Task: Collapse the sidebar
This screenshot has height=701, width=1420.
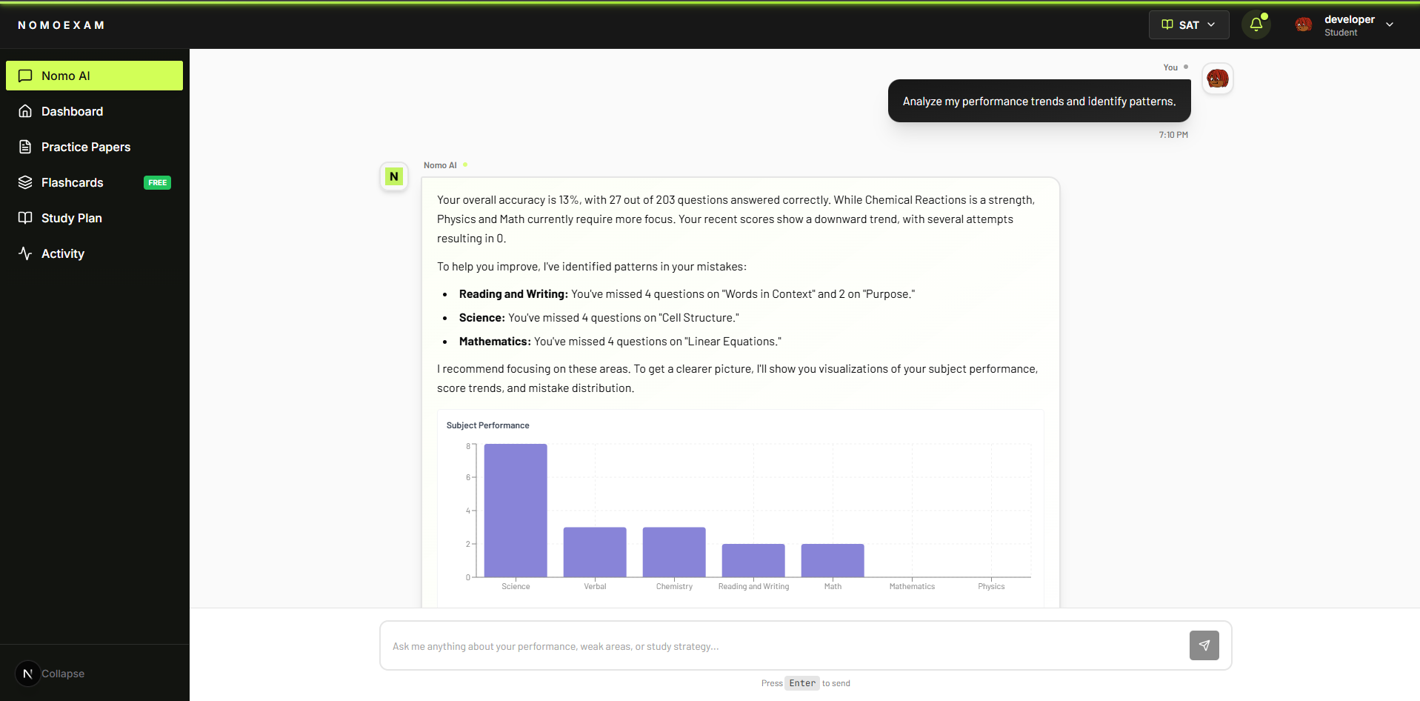Action: tap(63, 674)
